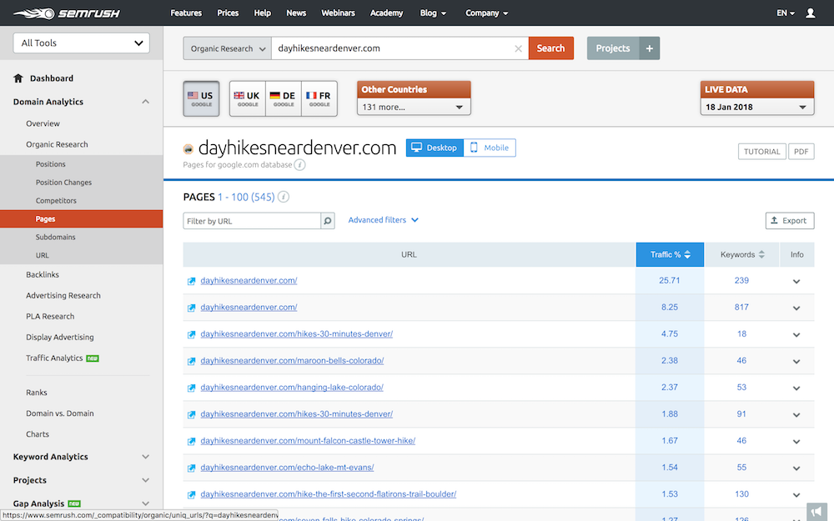Open the Other Countries 131 more dropdown
Screen dimensions: 834x521
(x=414, y=107)
